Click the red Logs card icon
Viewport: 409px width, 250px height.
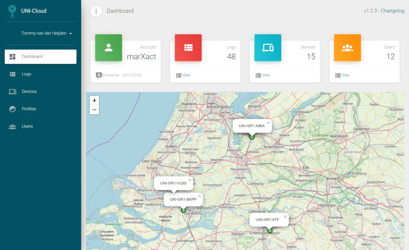188,48
